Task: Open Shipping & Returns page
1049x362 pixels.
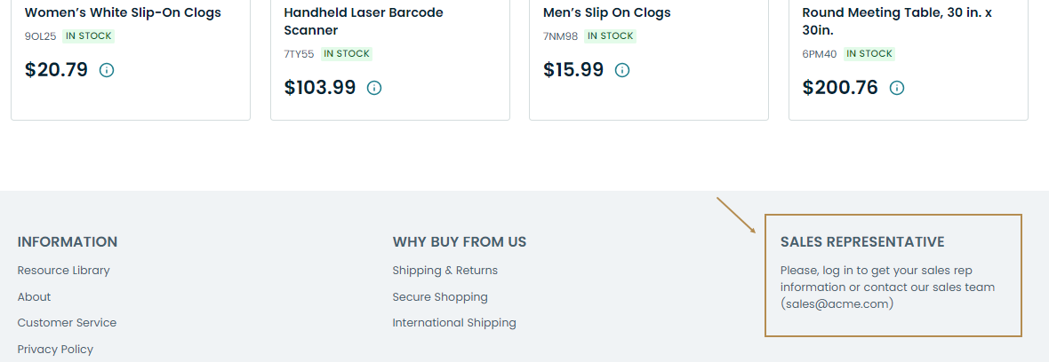Action: tap(444, 271)
